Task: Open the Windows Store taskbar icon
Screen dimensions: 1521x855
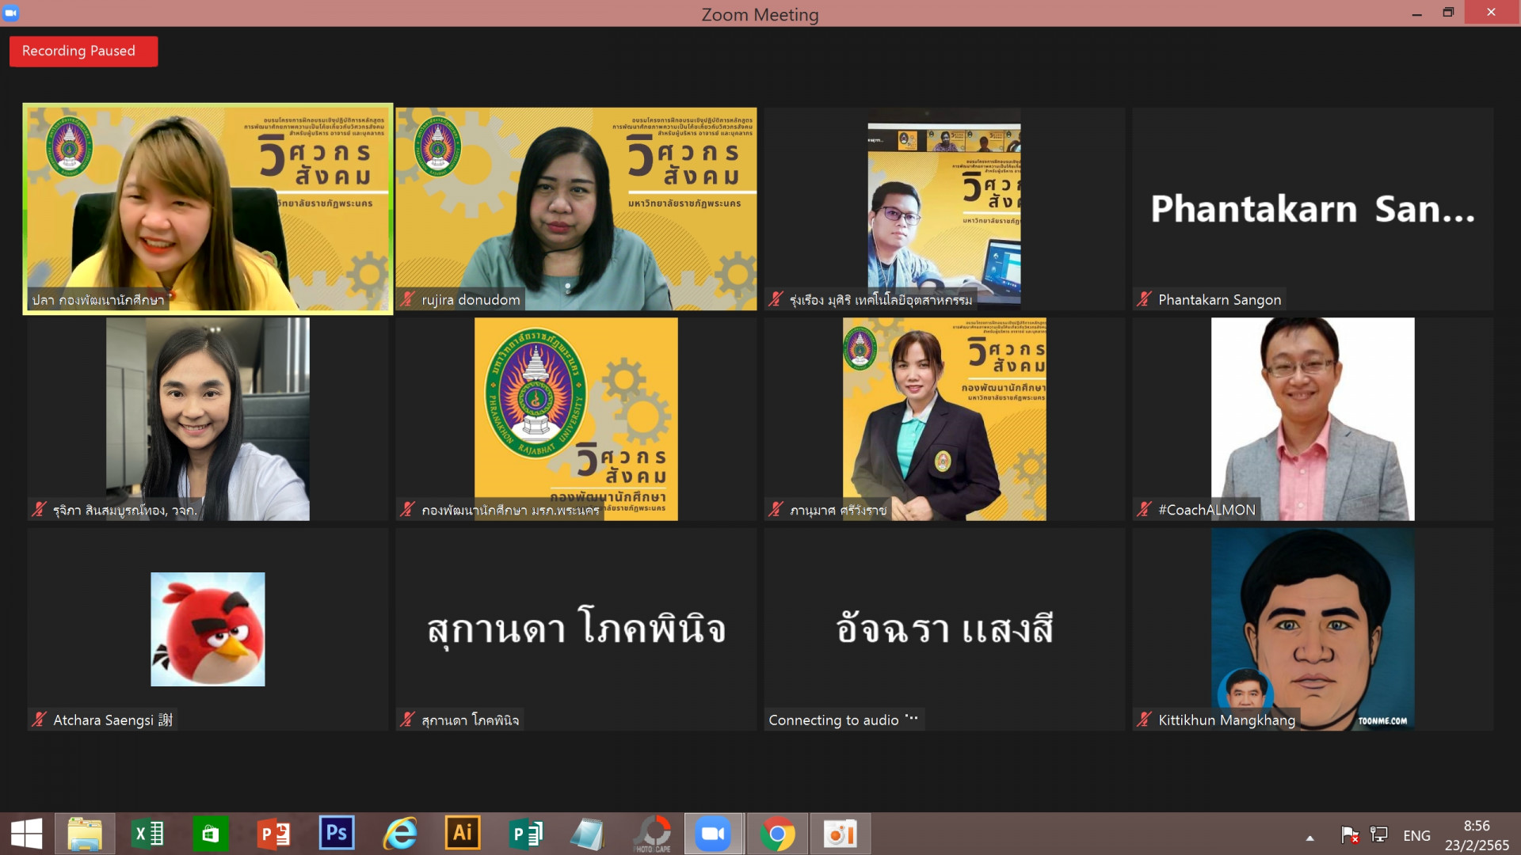Action: [210, 834]
